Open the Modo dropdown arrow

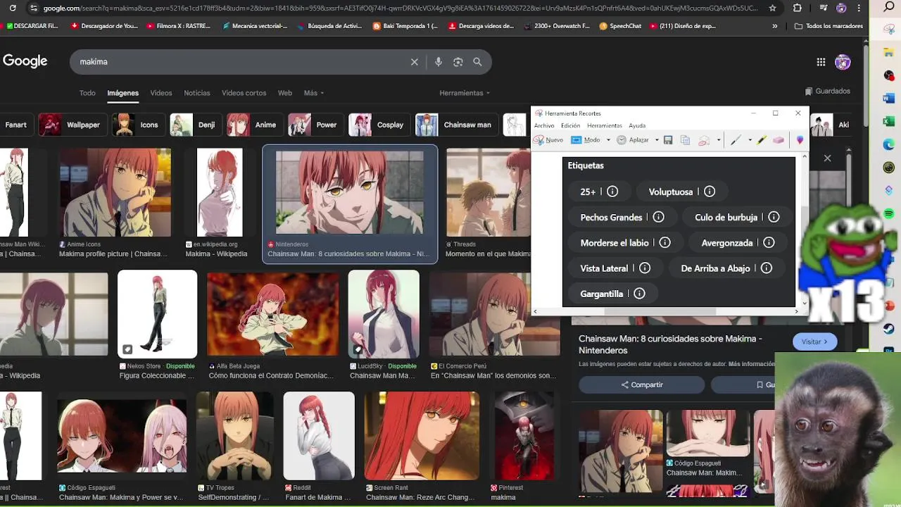[x=608, y=140]
